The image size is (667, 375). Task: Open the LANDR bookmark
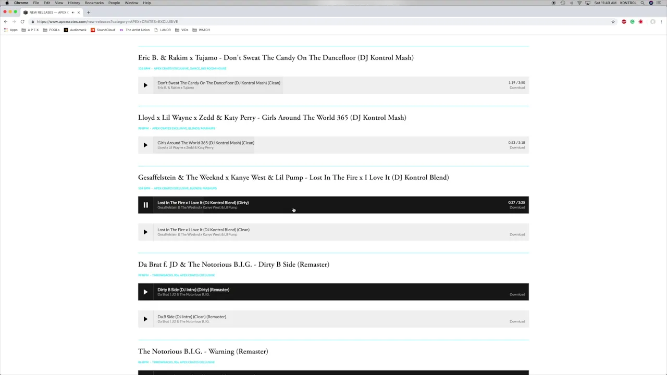point(163,30)
